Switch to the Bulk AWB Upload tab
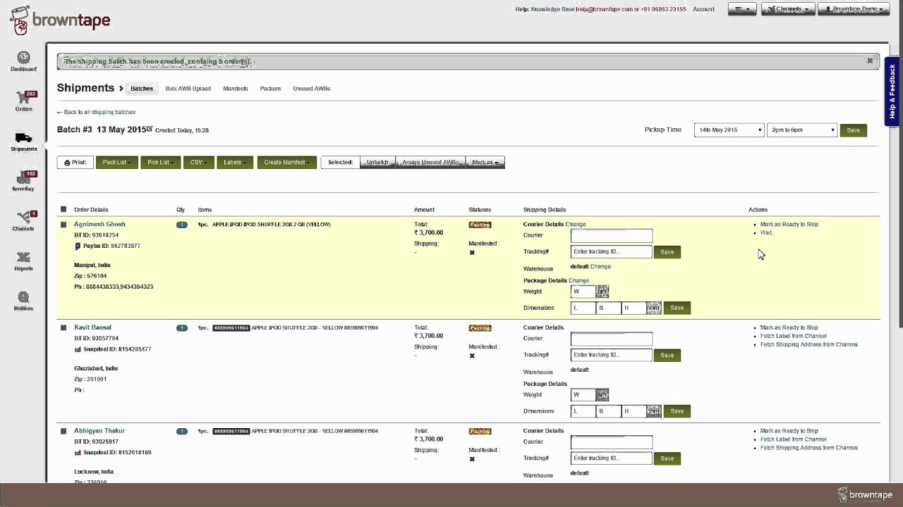This screenshot has height=507, width=903. click(188, 89)
